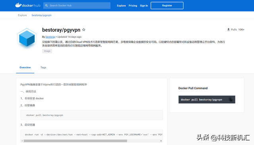Click the right arrow of code scrollbar
The width and height of the screenshot is (254, 145).
pos(161,141)
